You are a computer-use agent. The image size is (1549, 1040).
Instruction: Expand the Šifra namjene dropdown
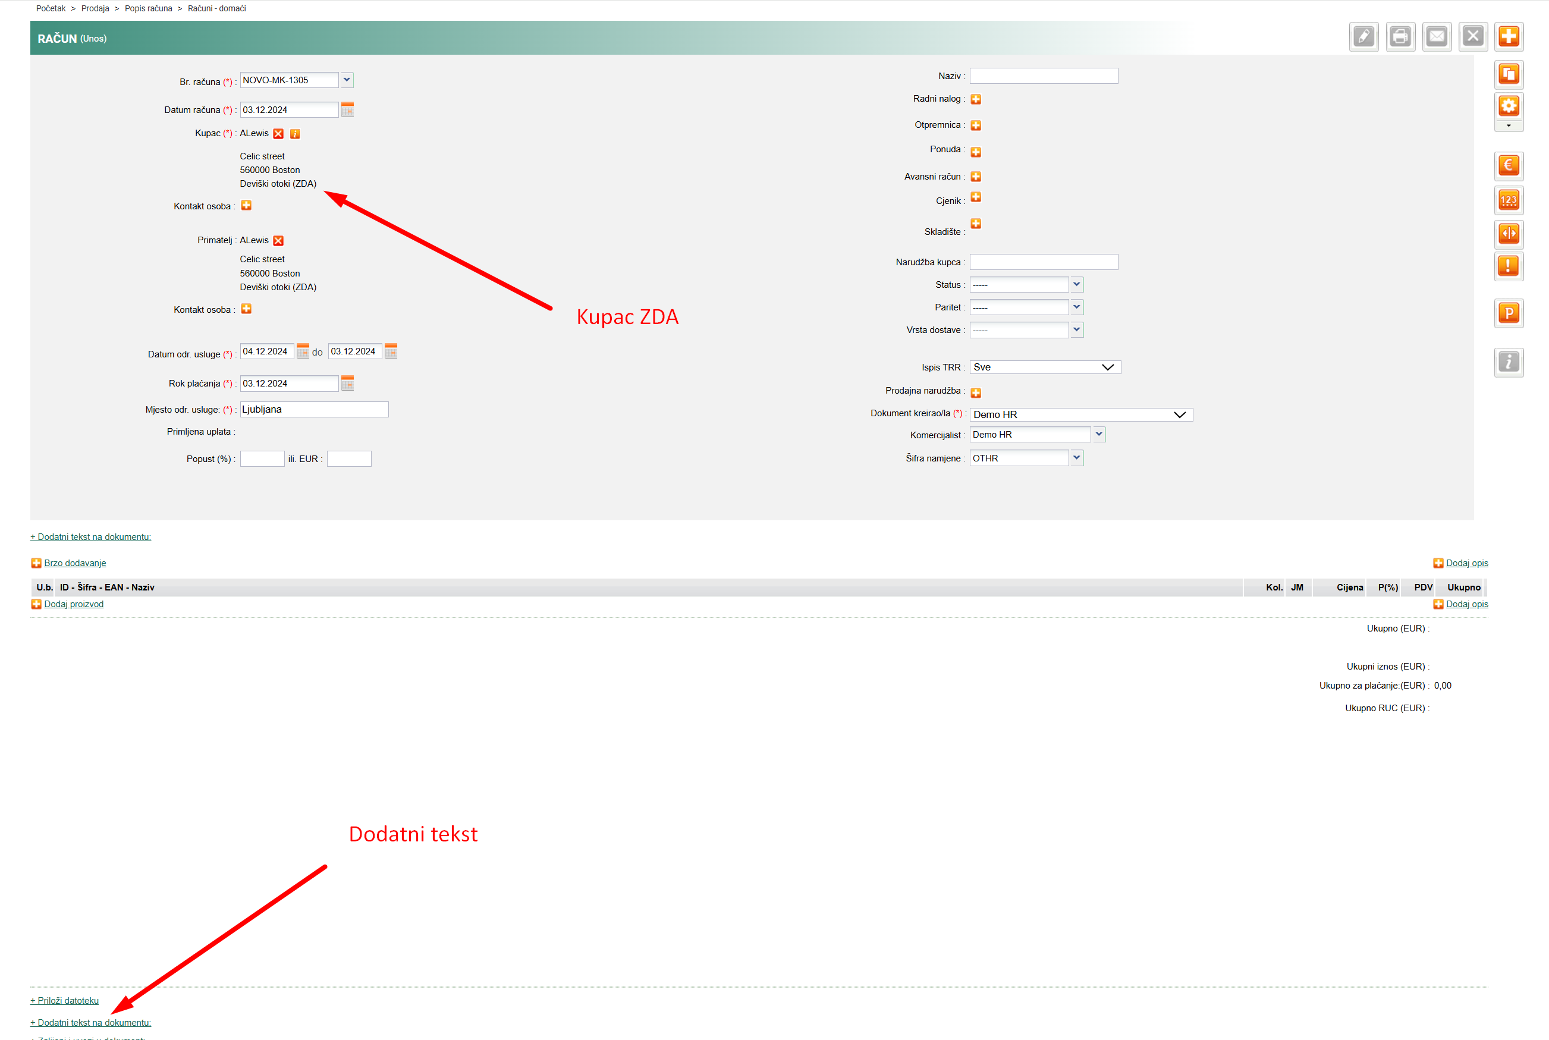click(x=1076, y=458)
